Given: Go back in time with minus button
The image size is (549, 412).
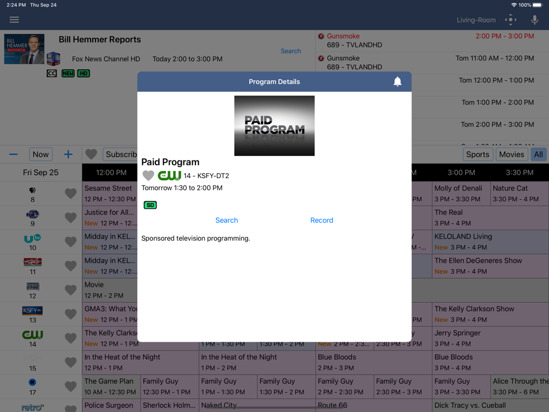Looking at the screenshot, I should pyautogui.click(x=13, y=154).
